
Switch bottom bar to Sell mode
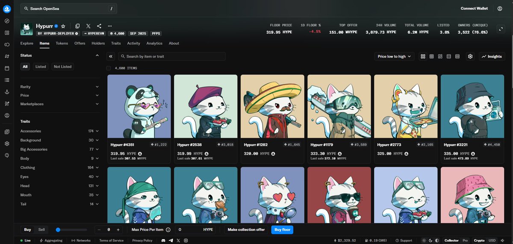click(41, 230)
